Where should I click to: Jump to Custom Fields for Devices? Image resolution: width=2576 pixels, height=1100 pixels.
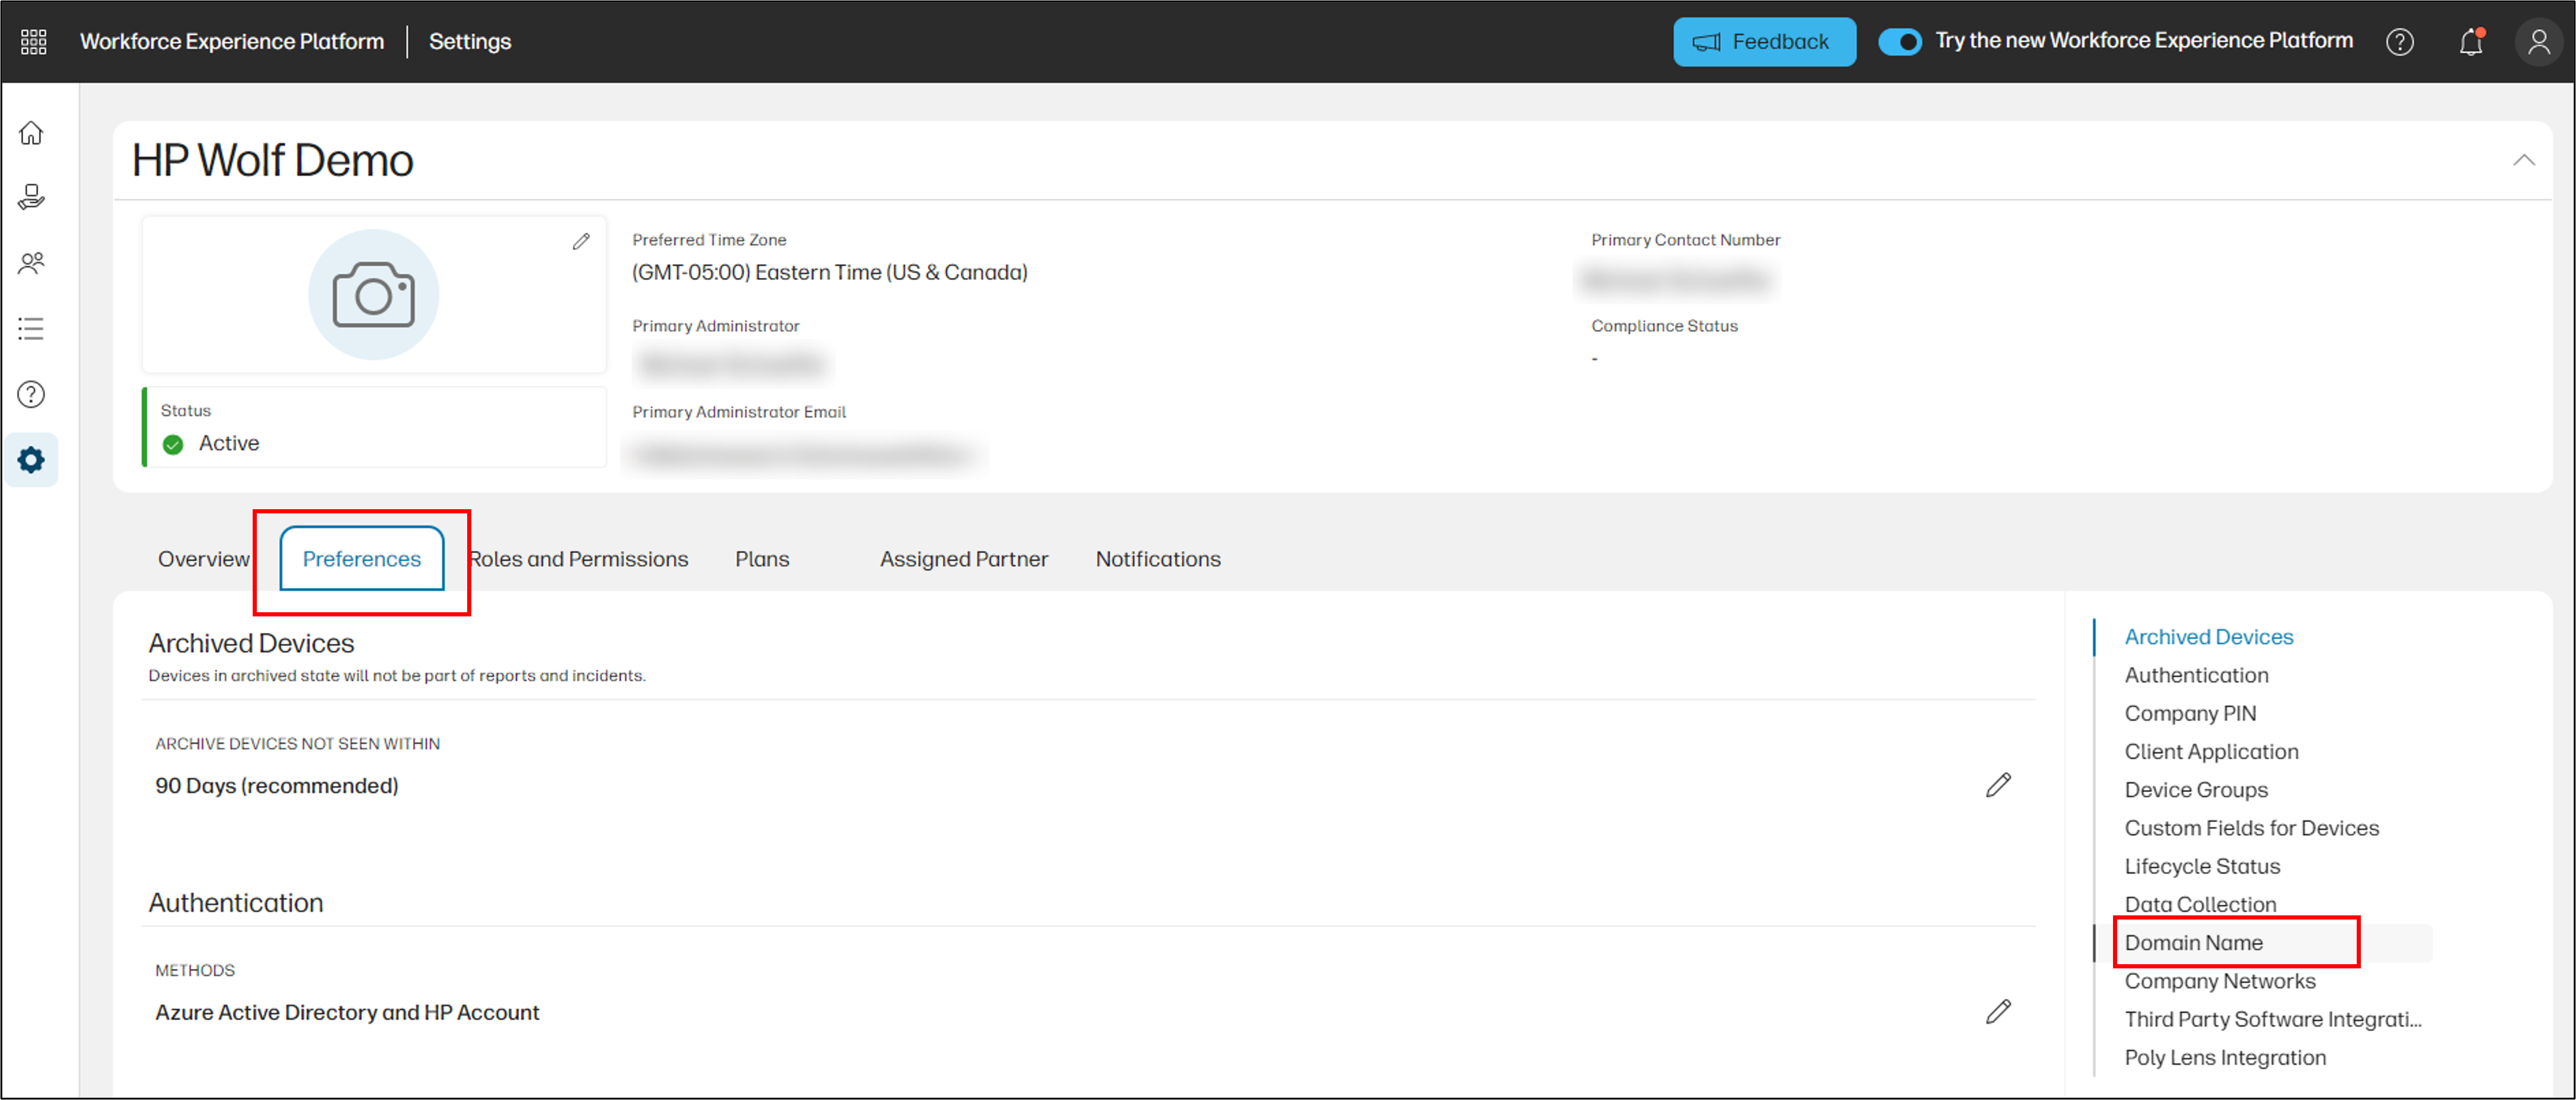(x=2252, y=827)
